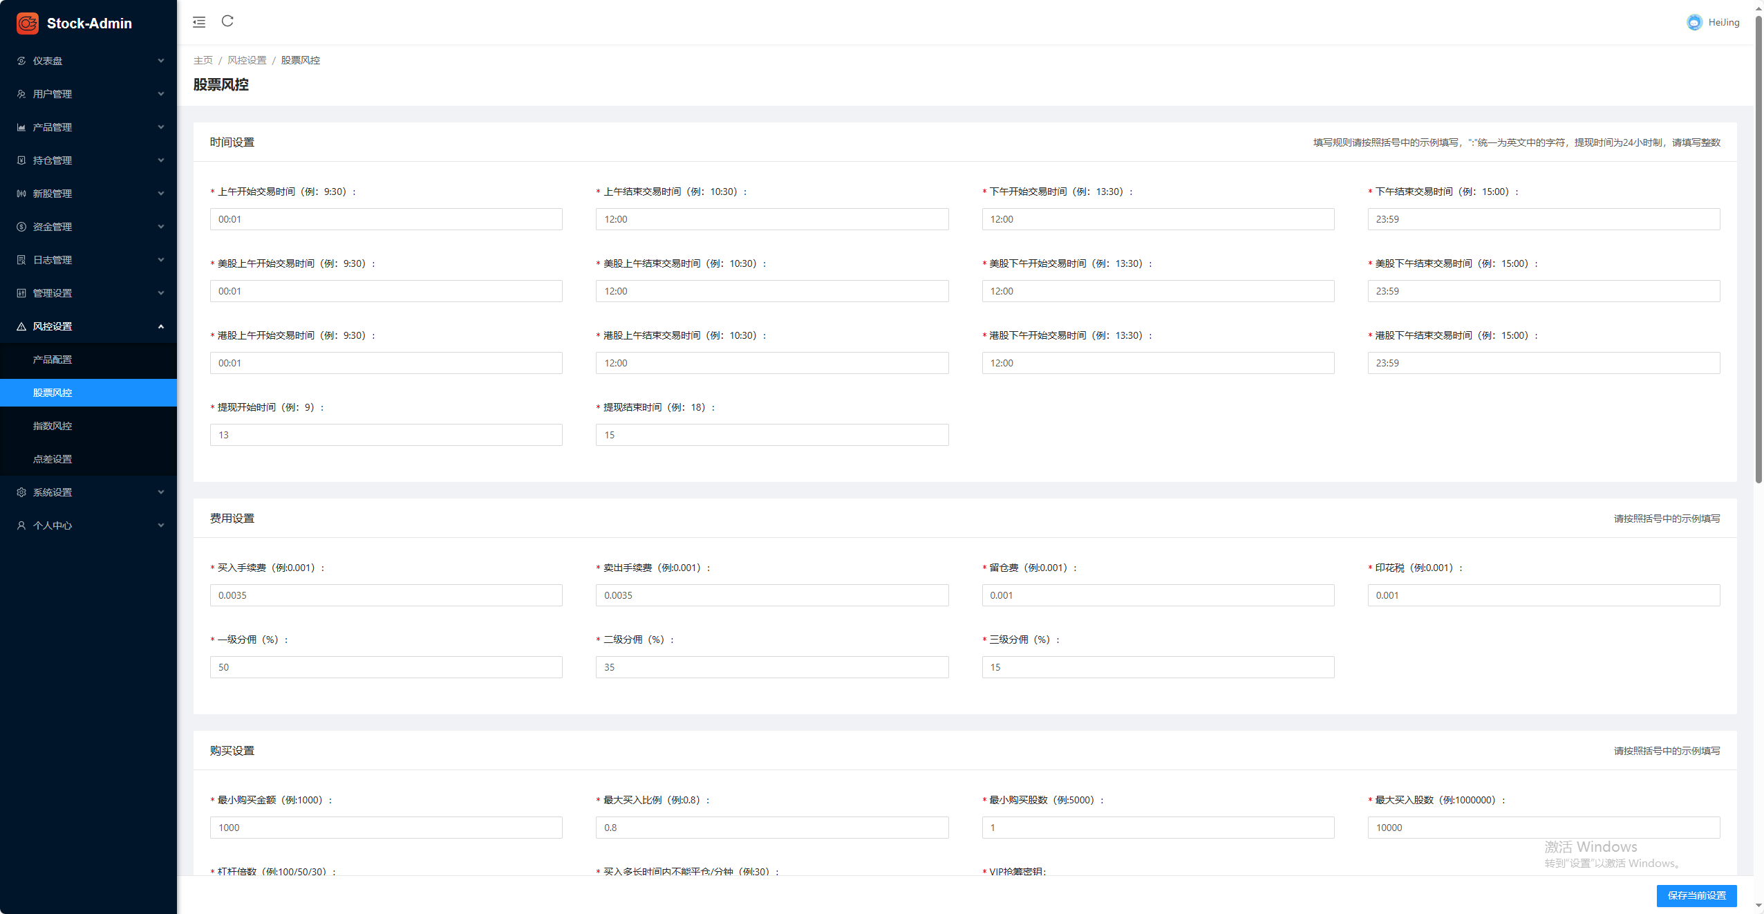Click the 用户管理 user icon
Image resolution: width=1764 pixels, height=914 pixels.
(x=21, y=94)
